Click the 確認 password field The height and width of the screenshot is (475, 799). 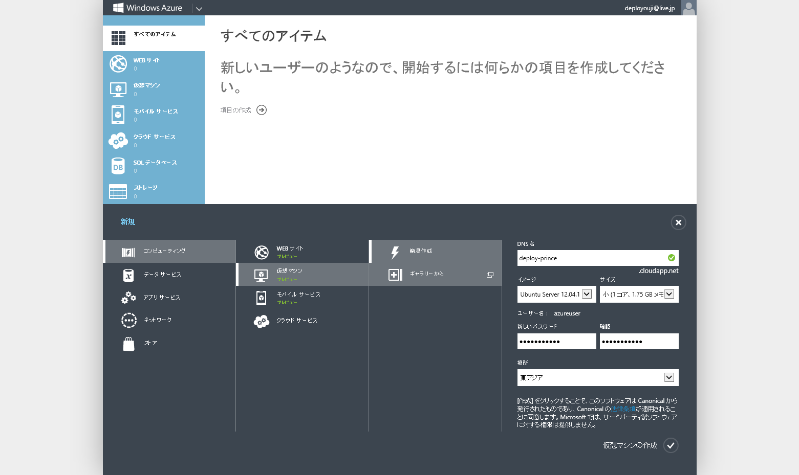(639, 342)
